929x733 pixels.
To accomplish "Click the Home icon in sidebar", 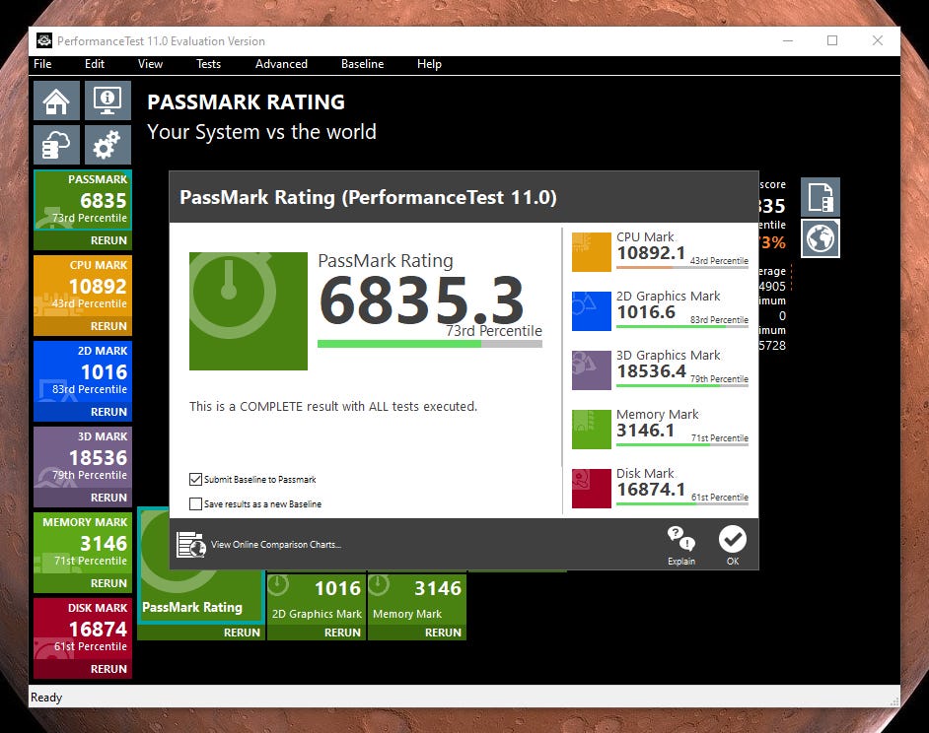I will [57, 100].
